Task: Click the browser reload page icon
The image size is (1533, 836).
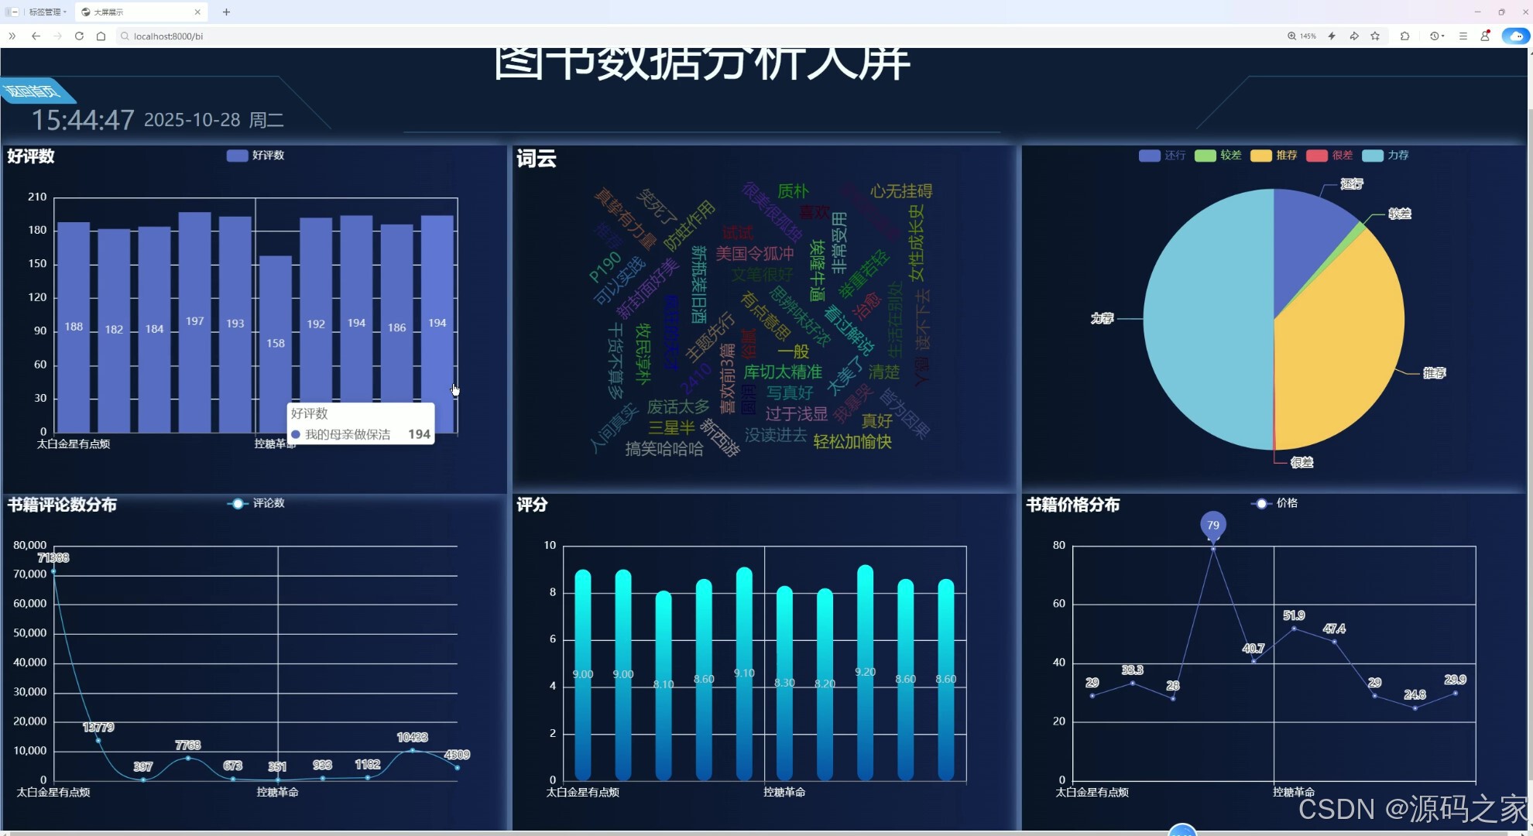Action: pyautogui.click(x=79, y=36)
